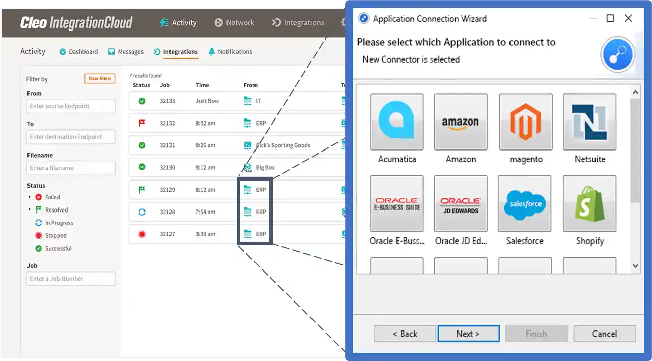
Task: Select the Acumatica connector tile
Action: [x=397, y=121]
